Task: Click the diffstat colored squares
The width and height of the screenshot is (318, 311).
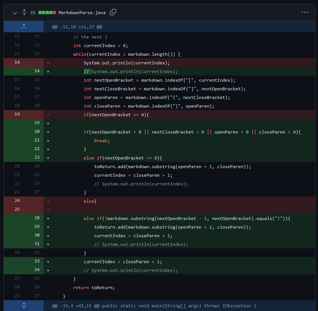Action: coord(47,13)
